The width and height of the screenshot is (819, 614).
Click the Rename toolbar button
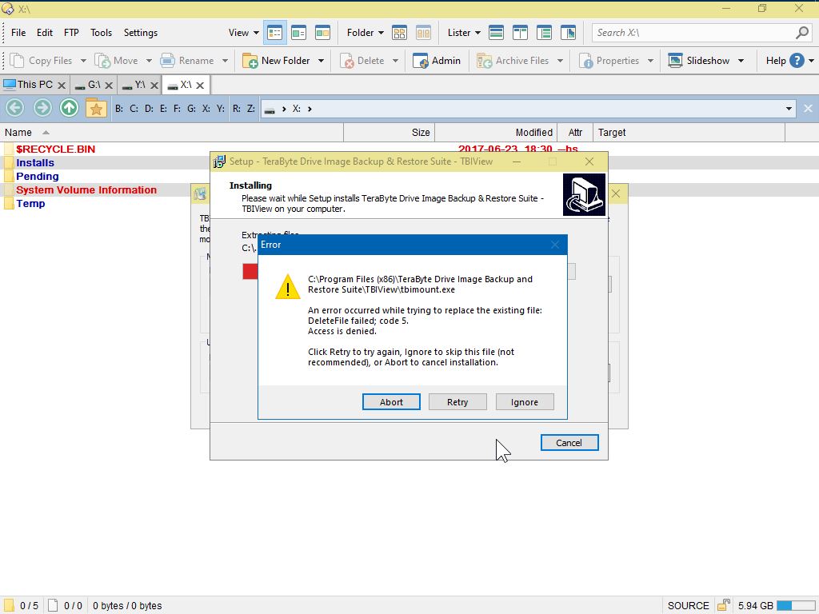(x=187, y=61)
